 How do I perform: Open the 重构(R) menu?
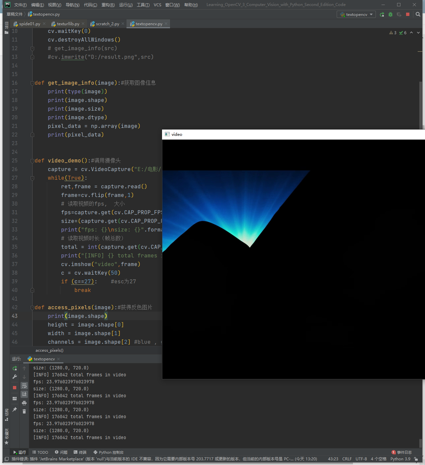click(108, 5)
